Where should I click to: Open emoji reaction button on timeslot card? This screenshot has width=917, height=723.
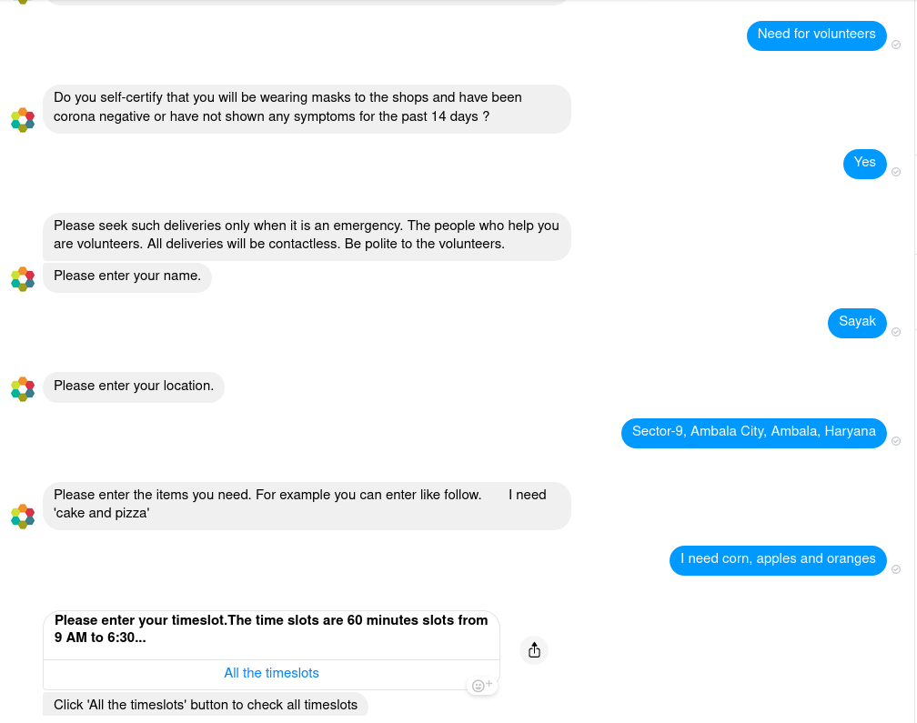pos(482,686)
